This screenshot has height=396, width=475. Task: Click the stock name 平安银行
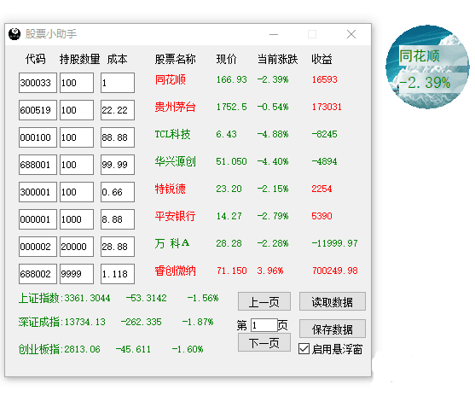click(x=175, y=216)
